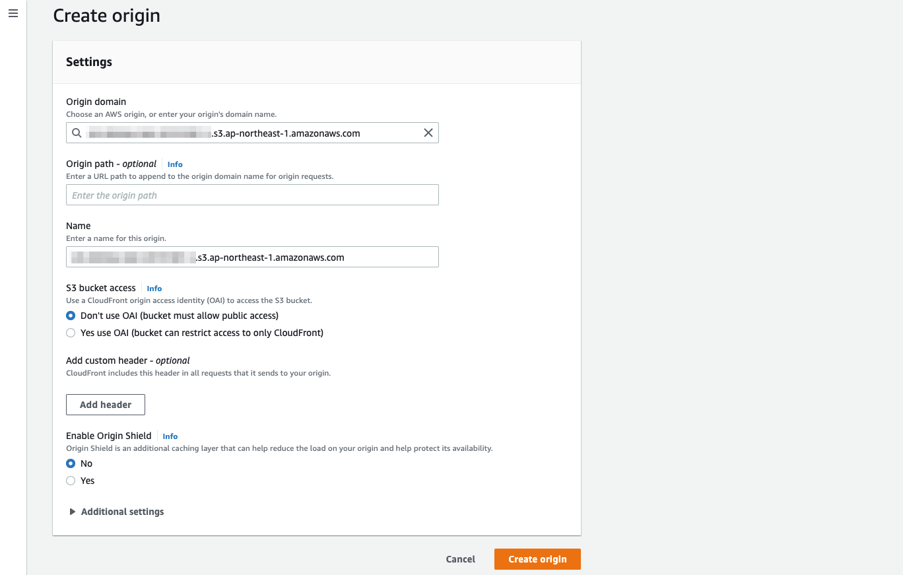Click the Cancel button
The width and height of the screenshot is (903, 575).
click(x=461, y=559)
